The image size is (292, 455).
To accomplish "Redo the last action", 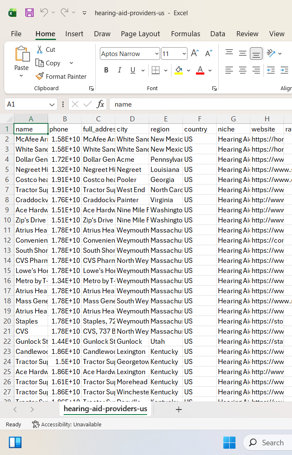I will [x=64, y=13].
